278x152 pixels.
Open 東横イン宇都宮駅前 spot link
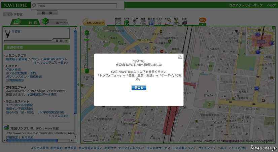click(x=19, y=109)
